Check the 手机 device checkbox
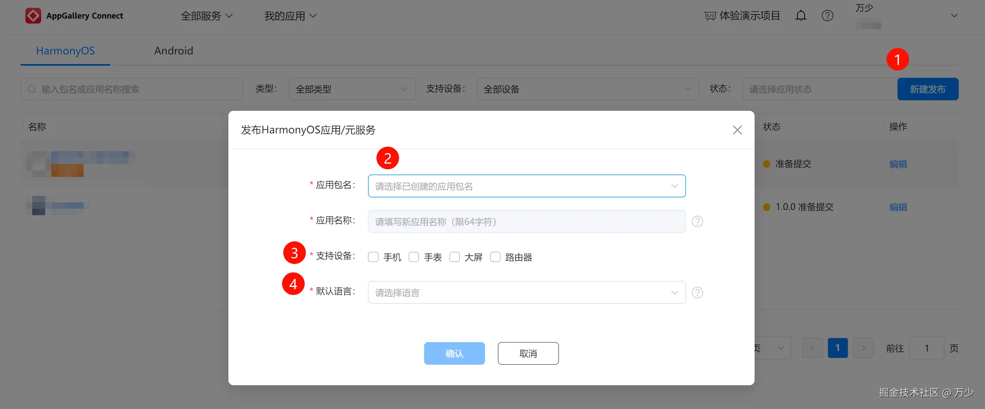This screenshot has height=409, width=985. [373, 257]
